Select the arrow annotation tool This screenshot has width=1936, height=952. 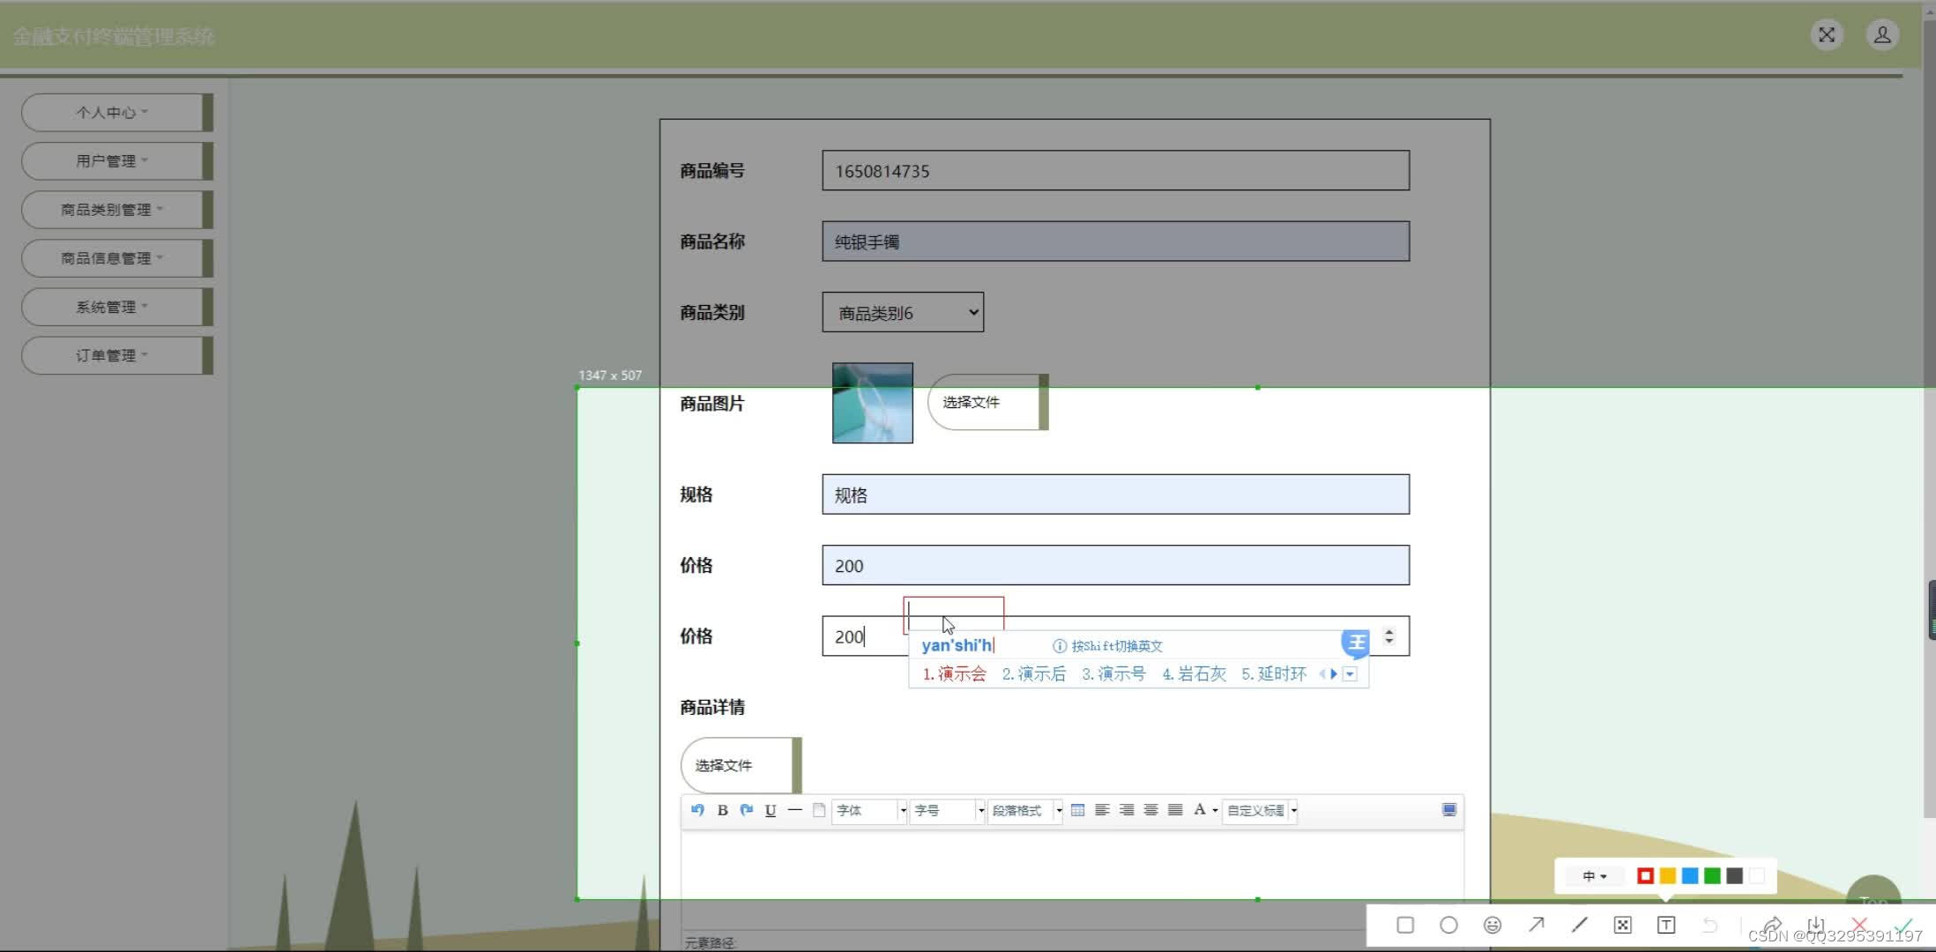pyautogui.click(x=1536, y=925)
